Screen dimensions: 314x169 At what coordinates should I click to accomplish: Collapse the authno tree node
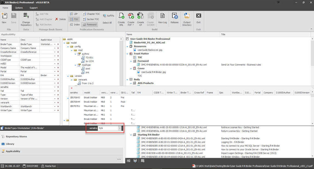[x=75, y=54]
